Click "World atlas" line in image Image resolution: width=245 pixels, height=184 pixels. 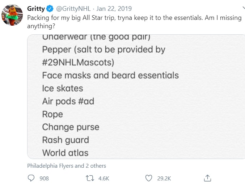coord(65,153)
